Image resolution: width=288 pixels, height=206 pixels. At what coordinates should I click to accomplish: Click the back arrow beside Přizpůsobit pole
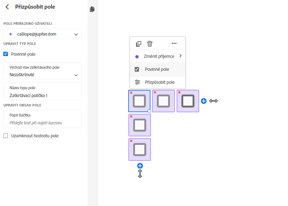point(7,7)
